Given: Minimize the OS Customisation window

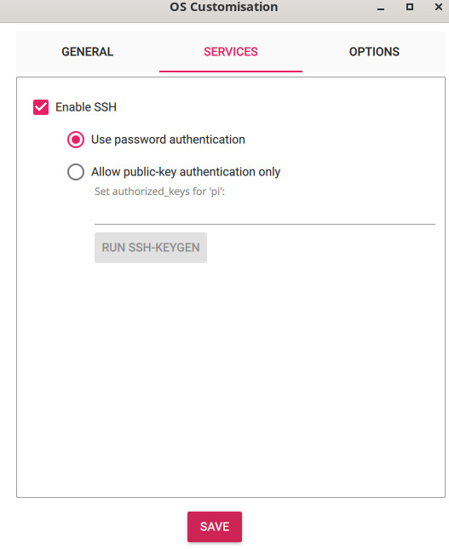Looking at the screenshot, I should click(381, 8).
